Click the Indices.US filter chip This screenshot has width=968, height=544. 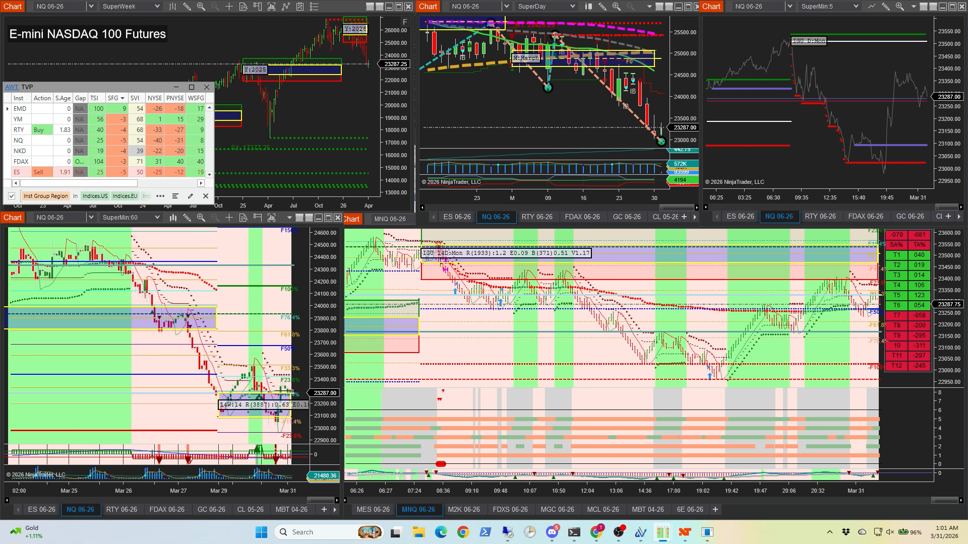tap(95, 196)
